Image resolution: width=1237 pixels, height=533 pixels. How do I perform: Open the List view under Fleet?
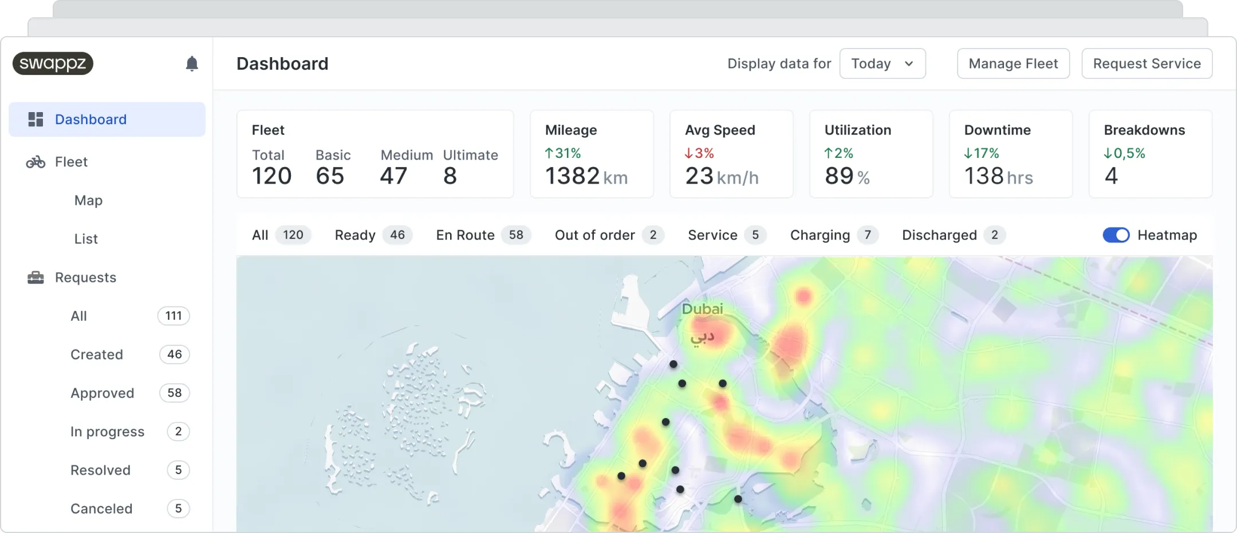[x=86, y=239]
